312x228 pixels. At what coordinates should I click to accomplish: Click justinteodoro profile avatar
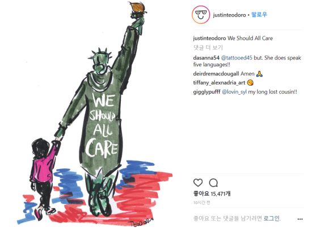[201, 15]
